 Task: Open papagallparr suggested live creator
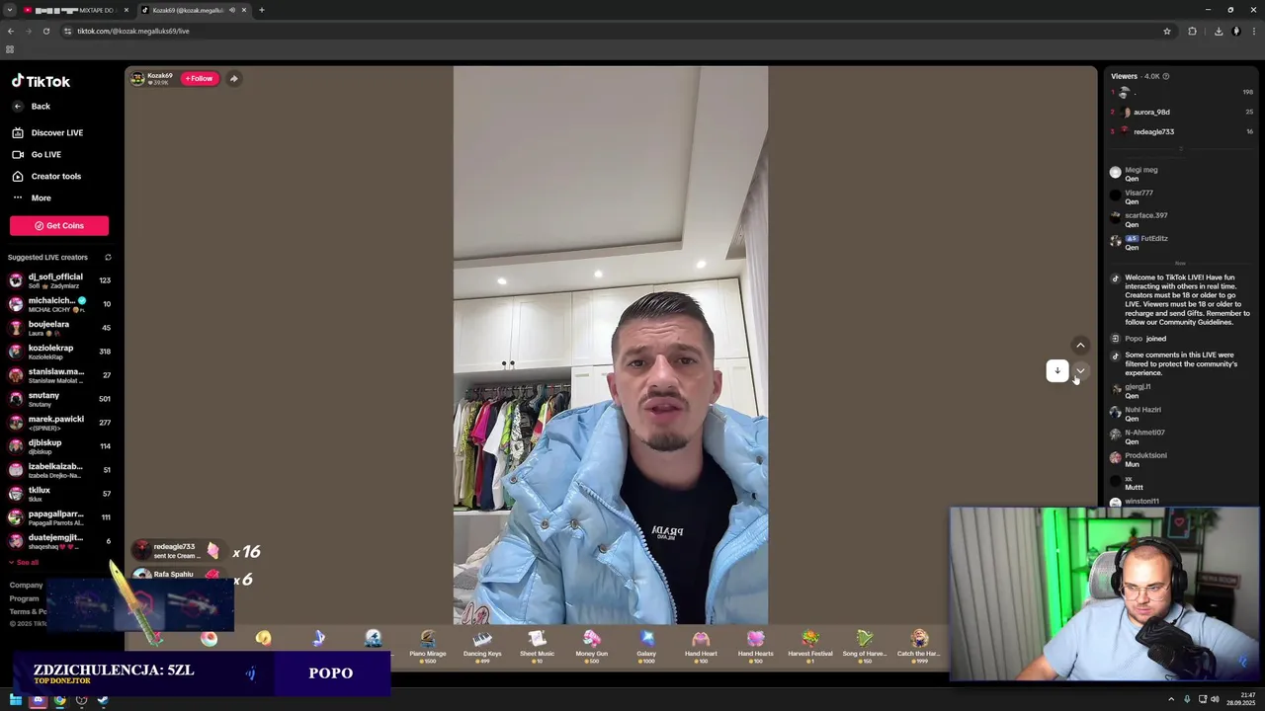(x=59, y=517)
